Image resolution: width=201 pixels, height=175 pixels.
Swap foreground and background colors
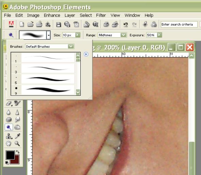coord(18,152)
